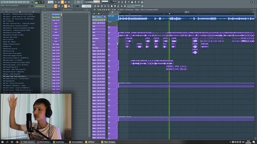
Task: Select the Playlist Delete tool
Action: click(102, 10)
